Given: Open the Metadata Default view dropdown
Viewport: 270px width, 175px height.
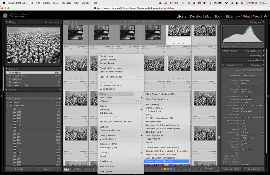Looking at the screenshot, I should click(235, 65).
